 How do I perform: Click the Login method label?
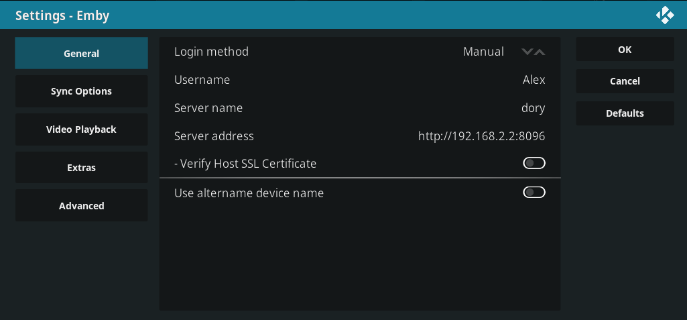[211, 52]
